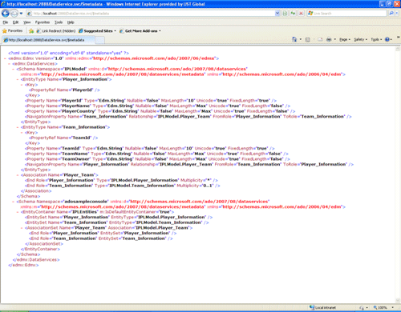
Task: Collapse EntityType Player_Information node
Action: 18,79
